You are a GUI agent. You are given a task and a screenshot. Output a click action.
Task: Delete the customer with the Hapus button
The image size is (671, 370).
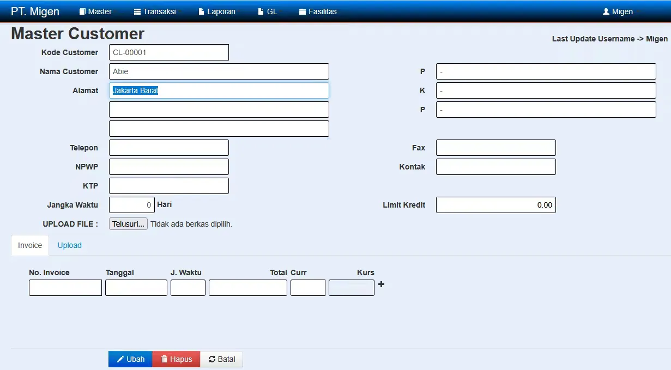176,359
